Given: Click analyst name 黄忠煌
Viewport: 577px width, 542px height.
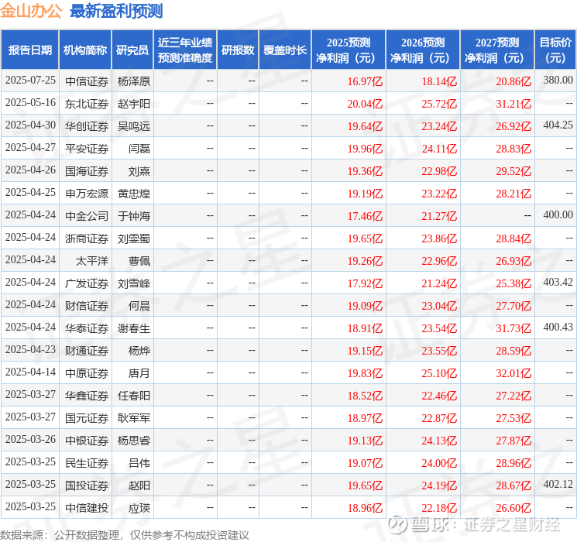Looking at the screenshot, I should (x=133, y=194).
